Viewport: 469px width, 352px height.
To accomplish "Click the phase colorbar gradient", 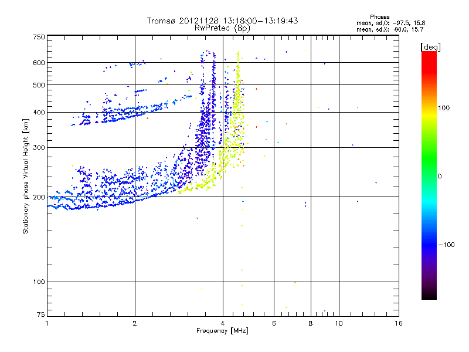I will [x=429, y=175].
